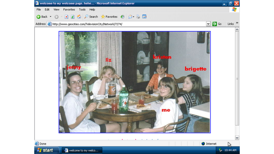Open the Tools menu
The width and height of the screenshot is (274, 154).
click(82, 9)
